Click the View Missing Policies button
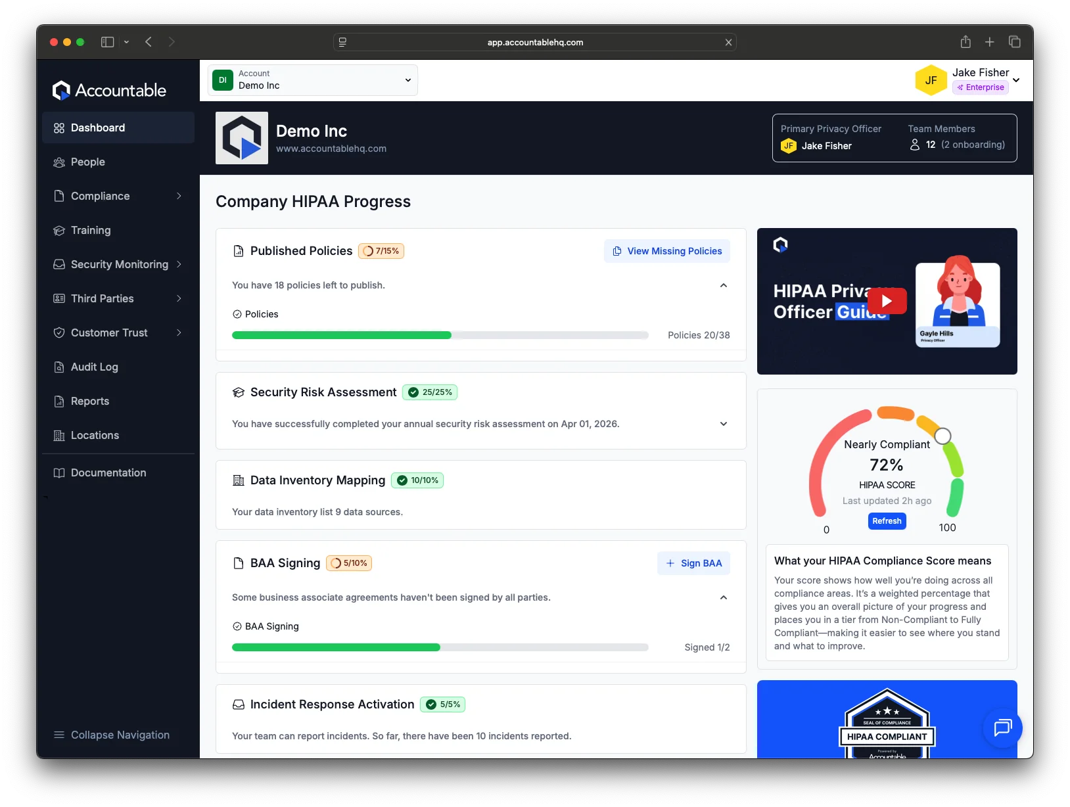The width and height of the screenshot is (1070, 807). coord(666,251)
